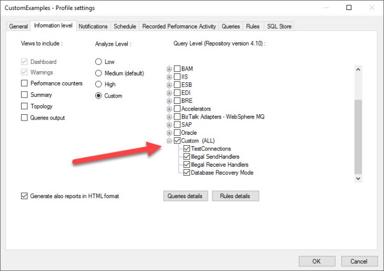Screen dimensions: 384x271
Task: Collapse the Custom (ALL) tree node
Action: (x=169, y=141)
